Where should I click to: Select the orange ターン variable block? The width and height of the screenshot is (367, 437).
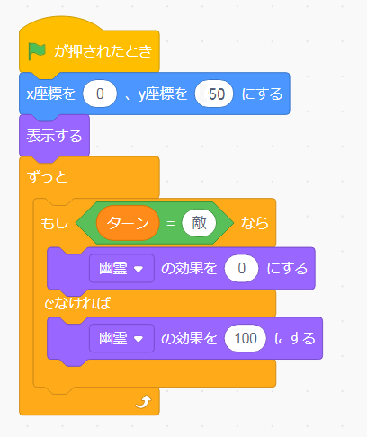click(x=128, y=223)
